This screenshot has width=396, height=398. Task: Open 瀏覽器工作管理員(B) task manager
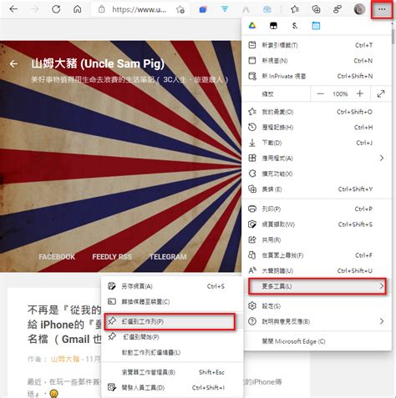point(172,372)
